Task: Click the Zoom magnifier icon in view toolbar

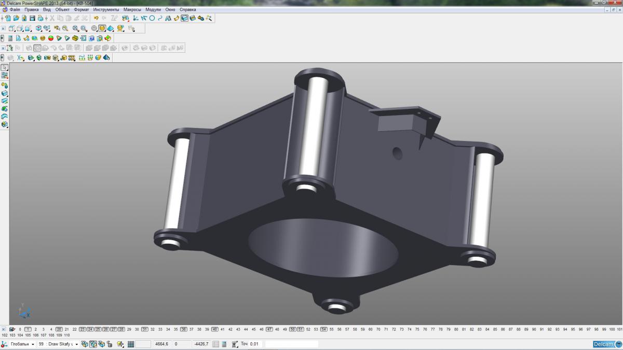Action: tap(65, 29)
